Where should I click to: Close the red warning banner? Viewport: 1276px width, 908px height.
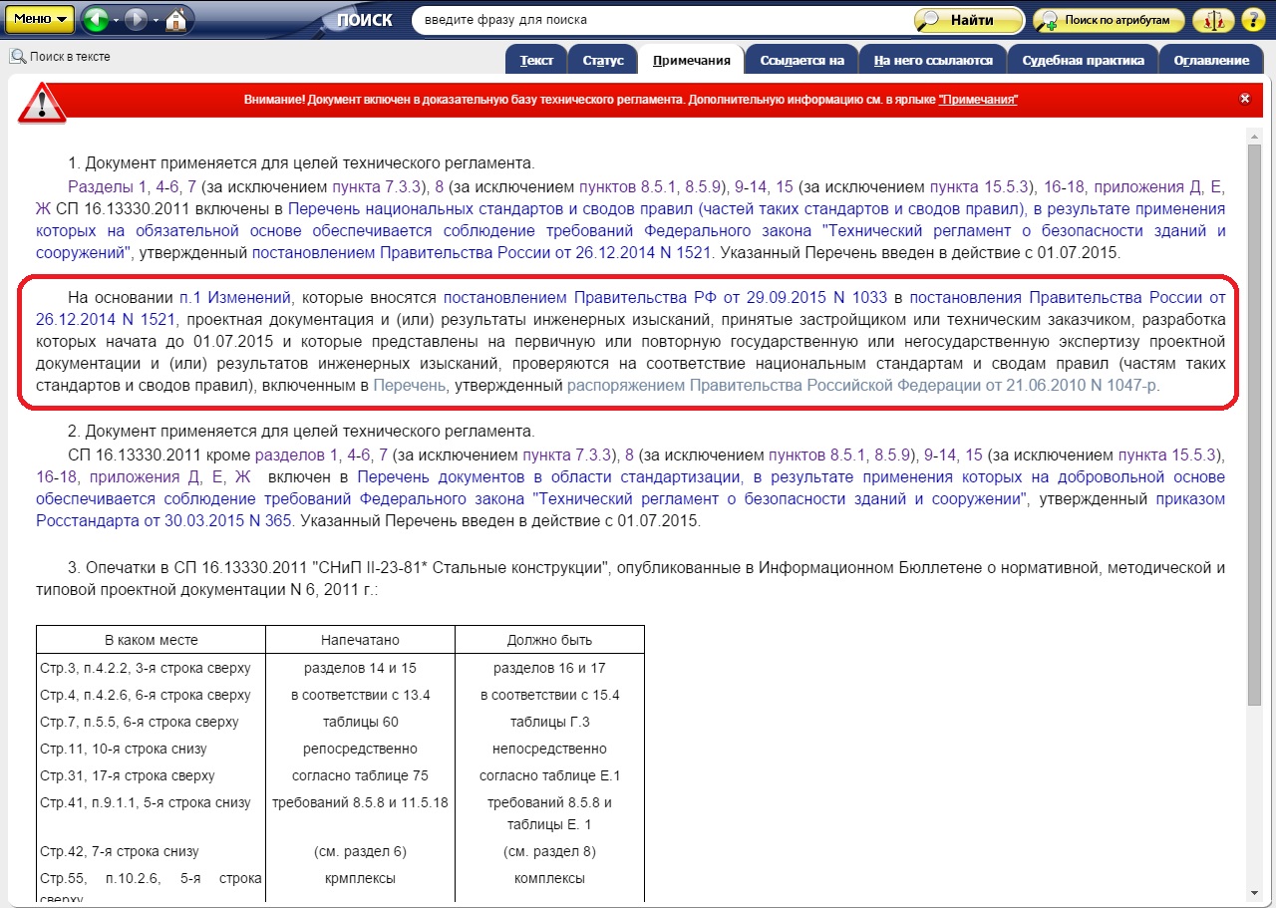pyautogui.click(x=1244, y=99)
